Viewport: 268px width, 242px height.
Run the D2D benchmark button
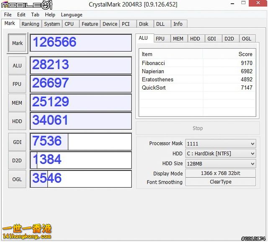(x=17, y=160)
